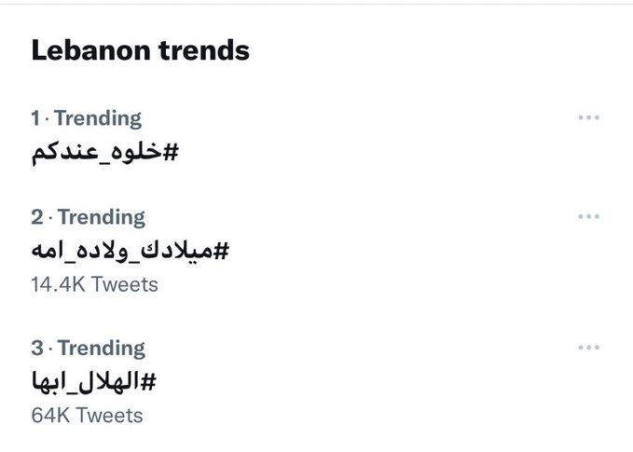Click the rank number 3 label
633x452 pixels.
tap(37, 349)
